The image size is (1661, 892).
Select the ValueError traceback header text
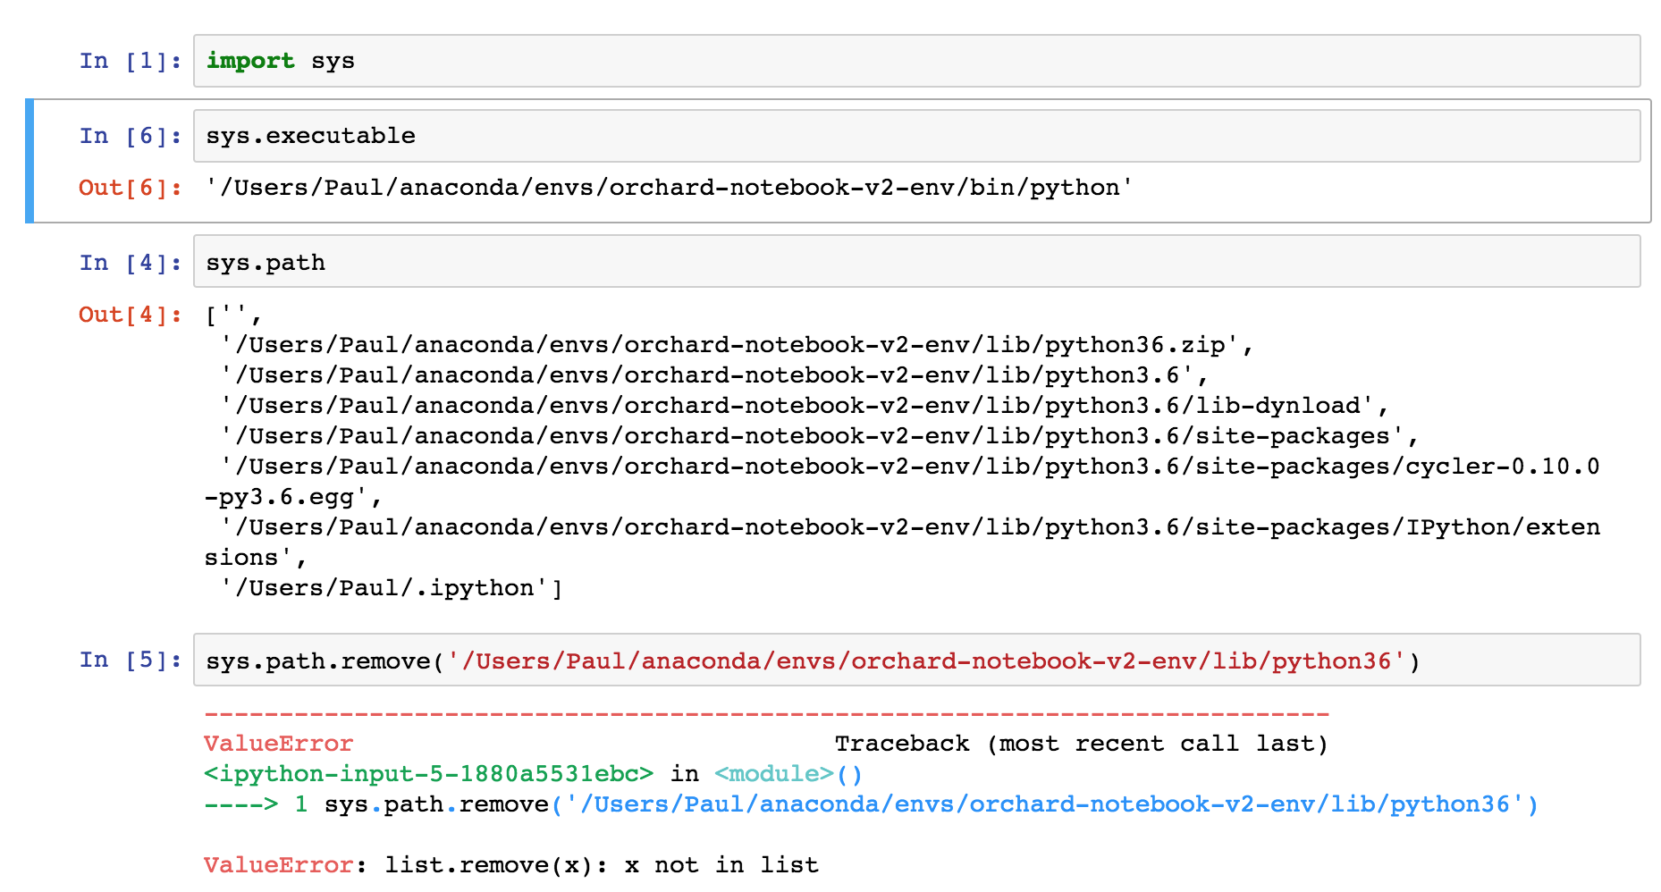click(277, 743)
